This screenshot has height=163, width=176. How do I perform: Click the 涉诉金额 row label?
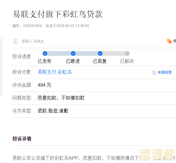click(x=21, y=85)
